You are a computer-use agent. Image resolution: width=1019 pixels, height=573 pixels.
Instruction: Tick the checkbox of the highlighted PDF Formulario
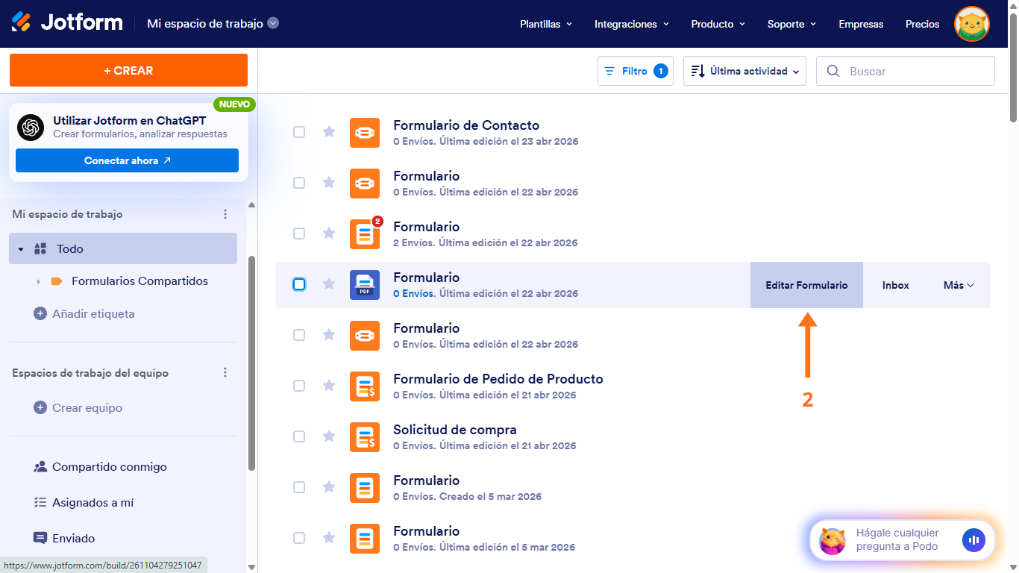click(x=299, y=284)
